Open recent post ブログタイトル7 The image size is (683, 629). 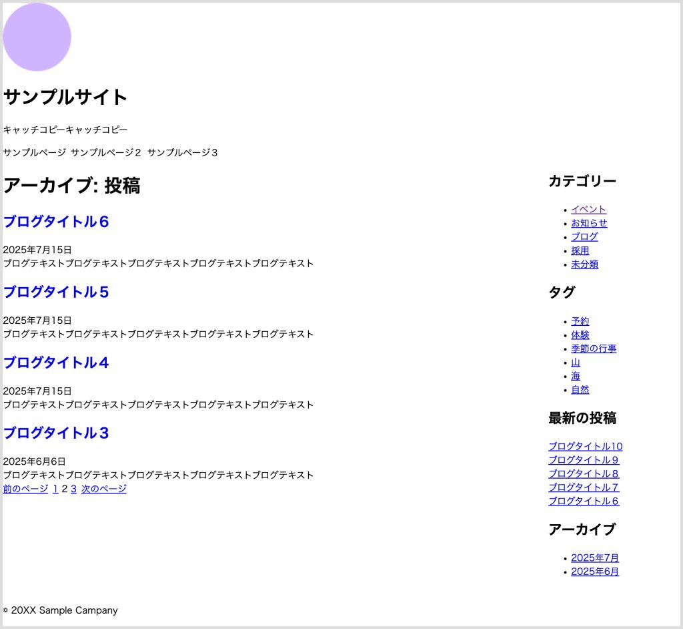tap(584, 487)
